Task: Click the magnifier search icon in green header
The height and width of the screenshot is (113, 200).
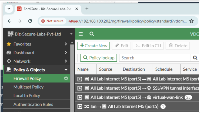Action: 92,34
